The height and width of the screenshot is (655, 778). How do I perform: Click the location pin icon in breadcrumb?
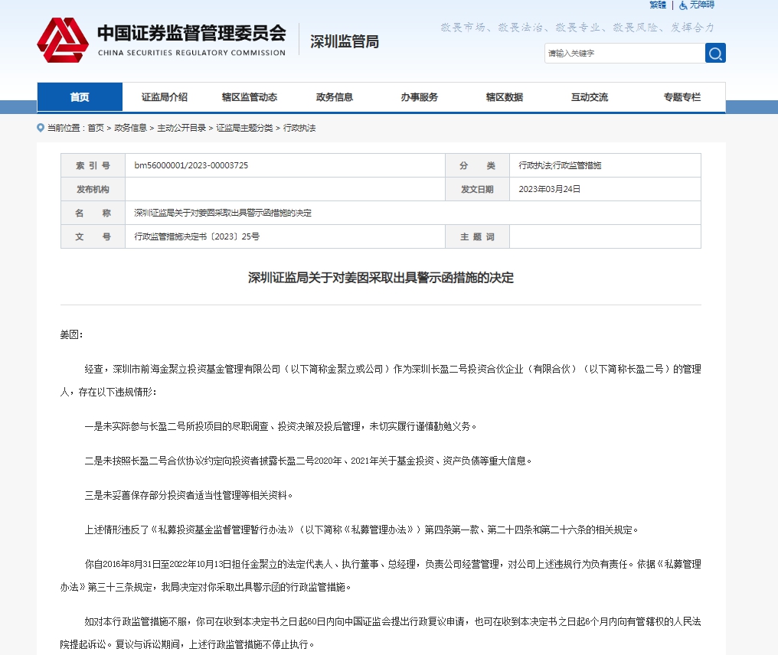[x=41, y=128]
